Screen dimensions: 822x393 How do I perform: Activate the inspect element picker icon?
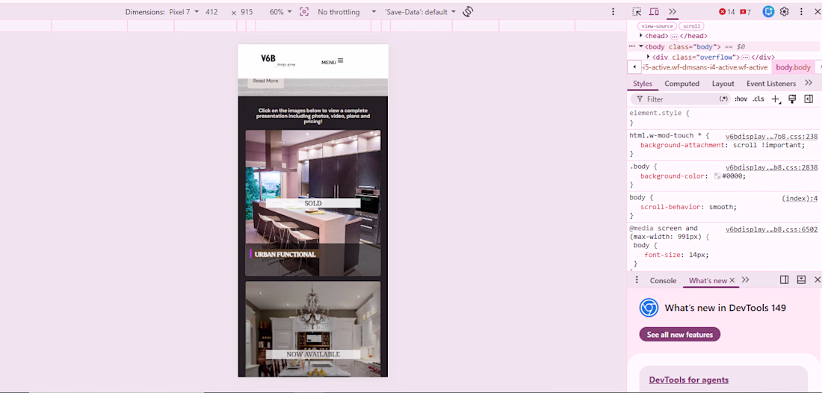pyautogui.click(x=637, y=11)
